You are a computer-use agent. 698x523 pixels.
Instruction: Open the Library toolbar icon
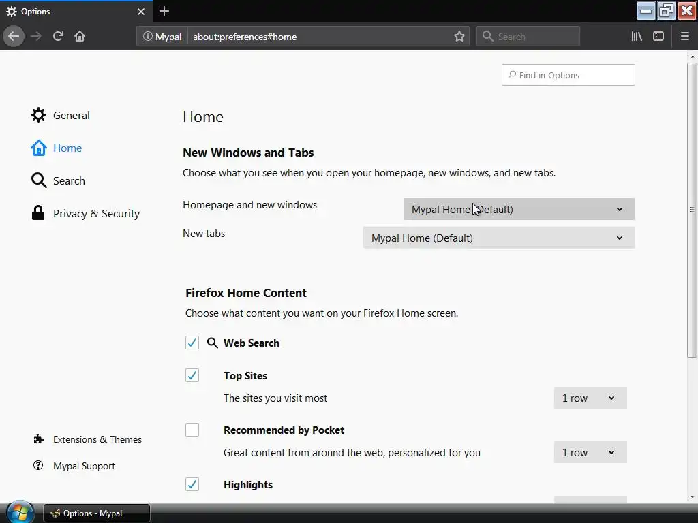[637, 37]
